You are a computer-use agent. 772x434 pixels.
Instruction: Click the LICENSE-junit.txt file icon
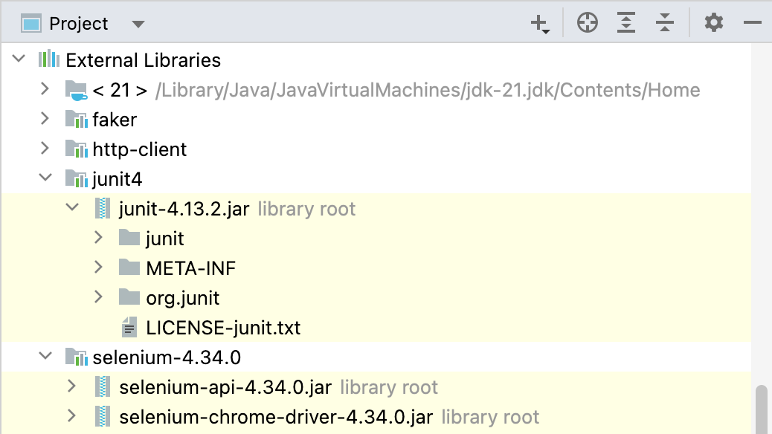click(129, 327)
